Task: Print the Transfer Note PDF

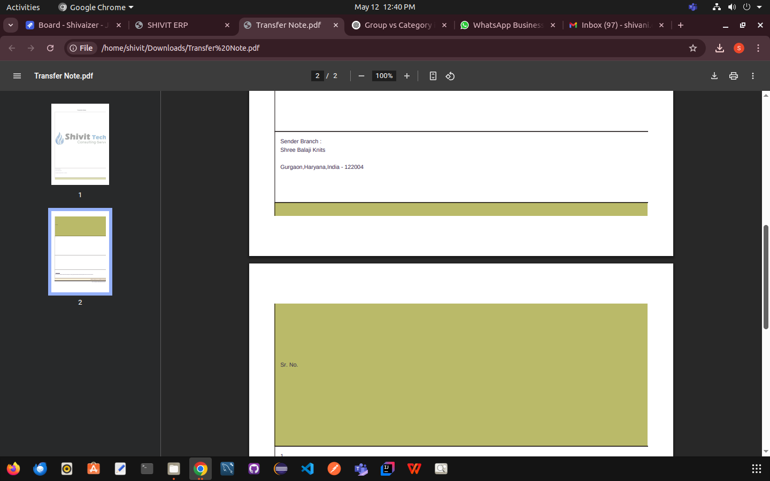Action: click(734, 76)
